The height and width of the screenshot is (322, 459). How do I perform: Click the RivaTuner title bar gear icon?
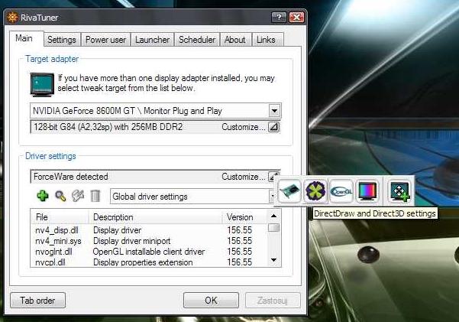point(12,18)
